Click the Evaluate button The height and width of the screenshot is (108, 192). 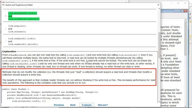point(87,105)
